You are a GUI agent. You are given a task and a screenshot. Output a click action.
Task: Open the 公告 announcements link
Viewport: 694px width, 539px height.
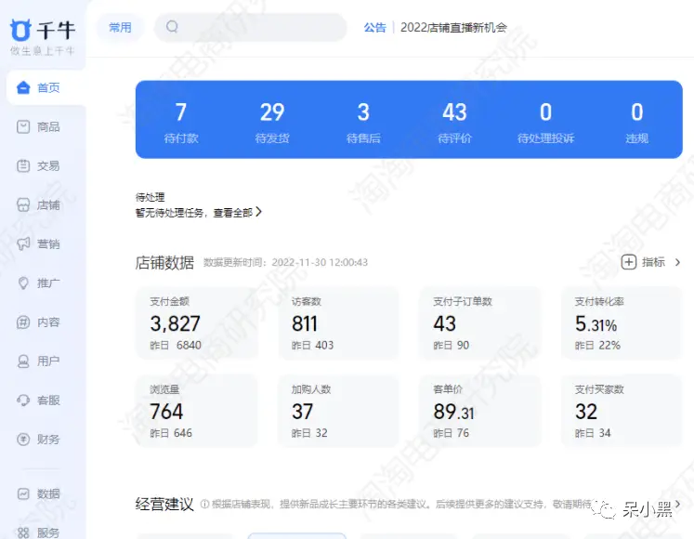[374, 28]
